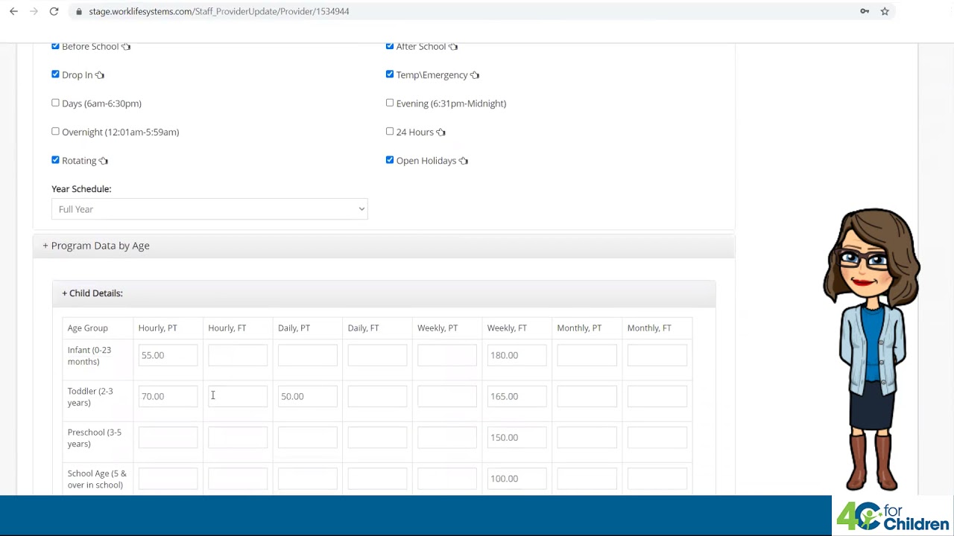Viewport: 954px width, 536px height.
Task: Click the site lock icon
Action: 78,11
